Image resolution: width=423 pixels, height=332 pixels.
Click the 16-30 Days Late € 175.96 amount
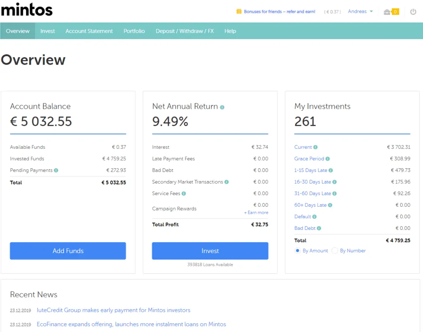(x=401, y=182)
